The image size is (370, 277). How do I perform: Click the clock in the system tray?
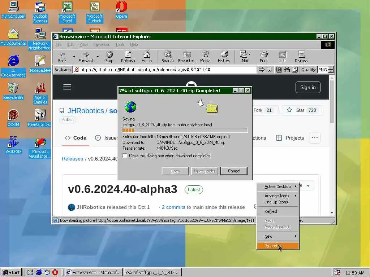[x=355, y=273]
